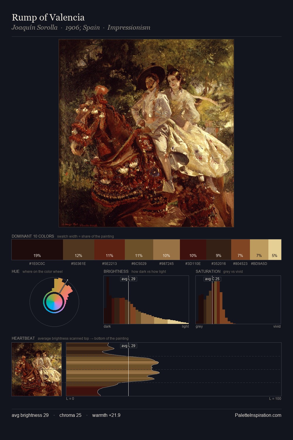Click the 'grey vs vivid' caption

coord(233,272)
